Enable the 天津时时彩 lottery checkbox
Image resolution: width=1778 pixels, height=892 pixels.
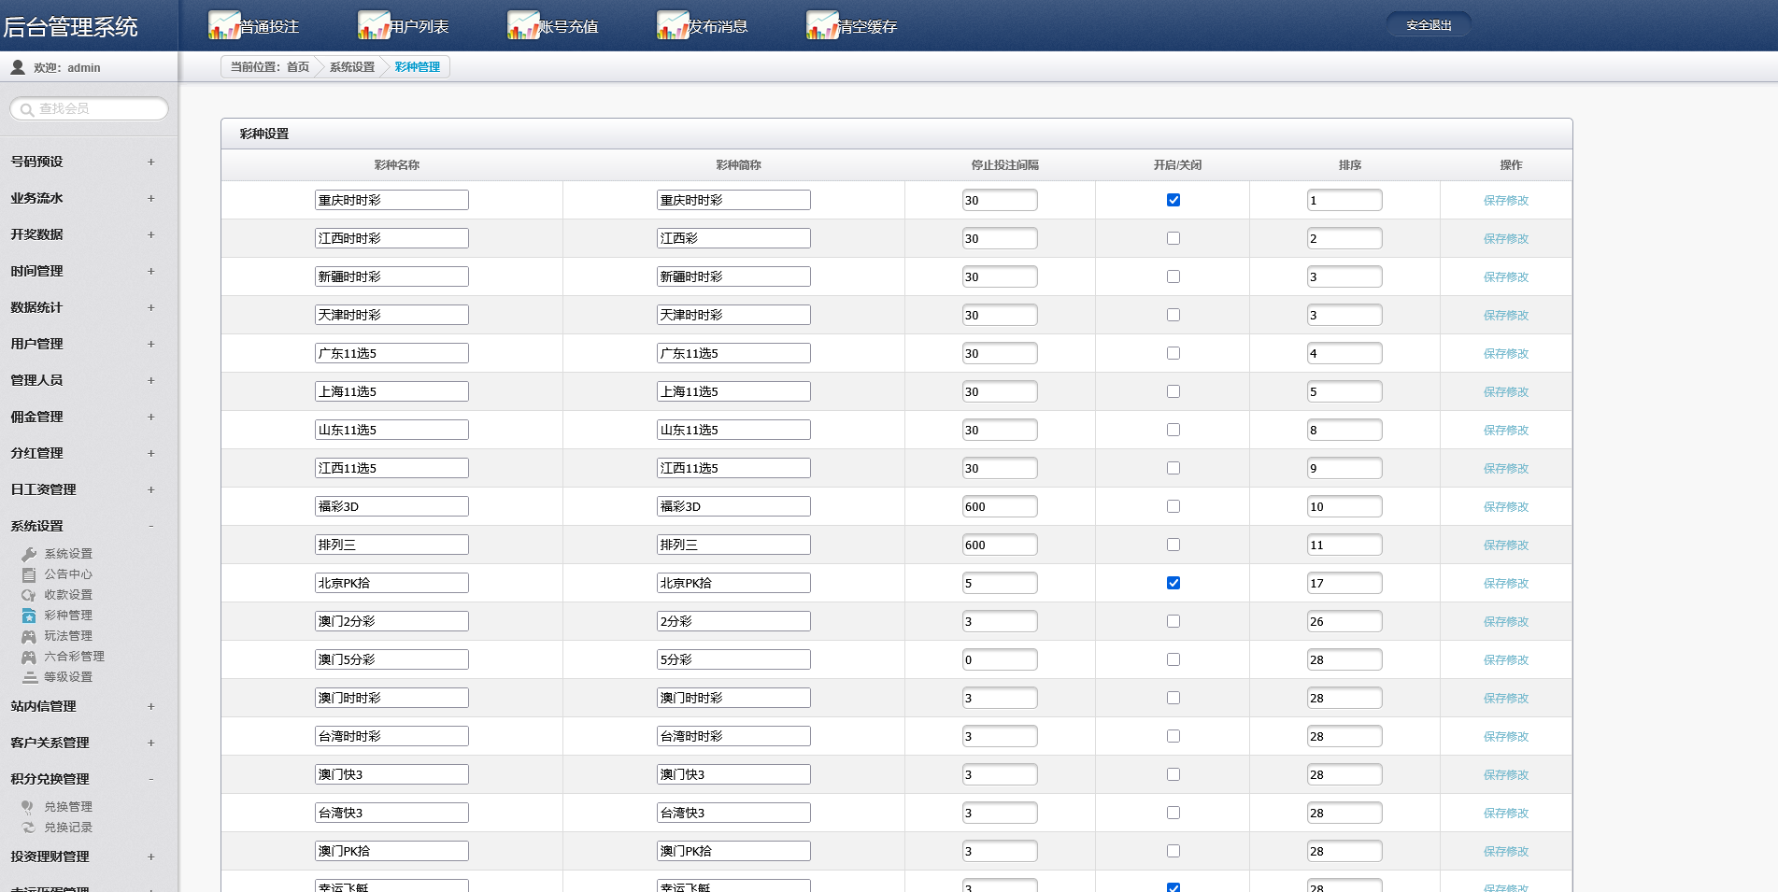pyautogui.click(x=1173, y=315)
